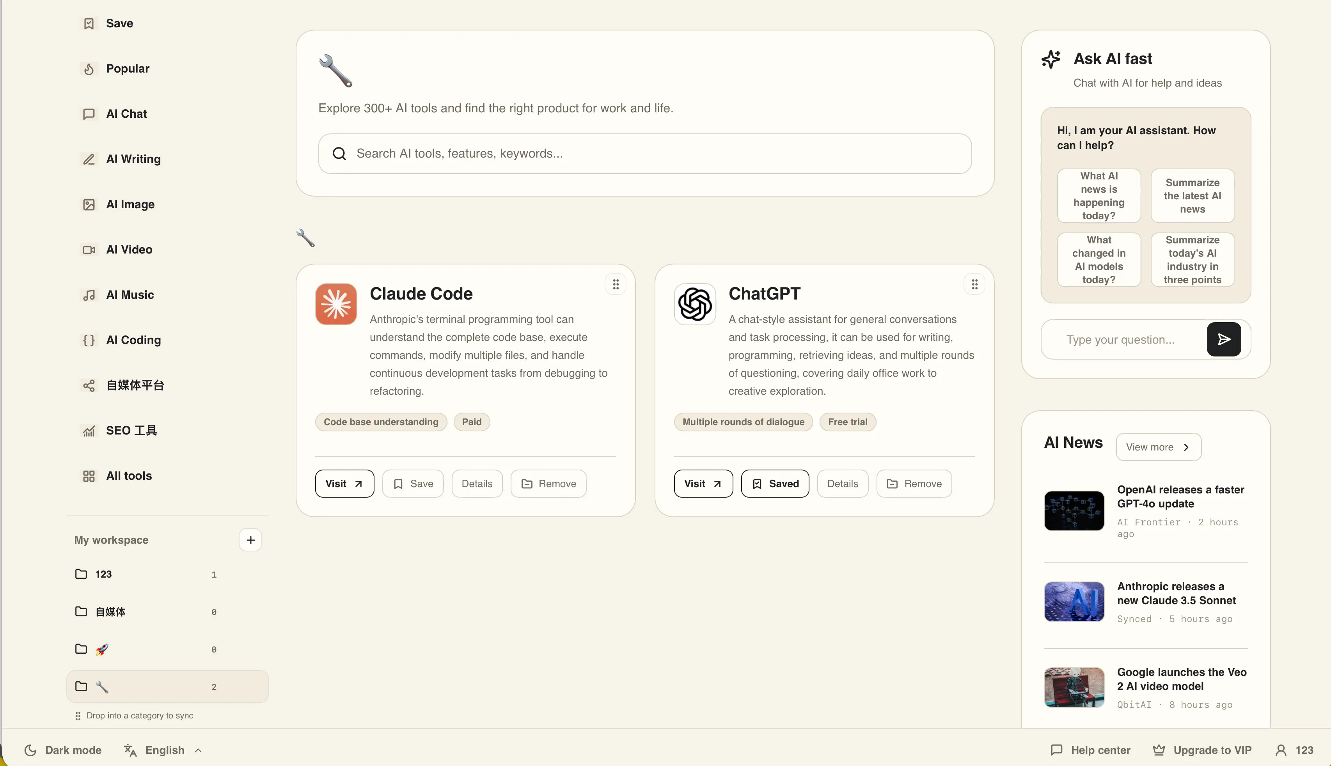Remove Claude Code from folder
Screen dimensions: 1331x766
click(549, 484)
